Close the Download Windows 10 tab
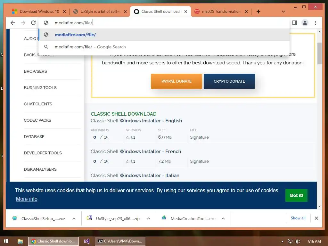 pyautogui.click(x=64, y=12)
